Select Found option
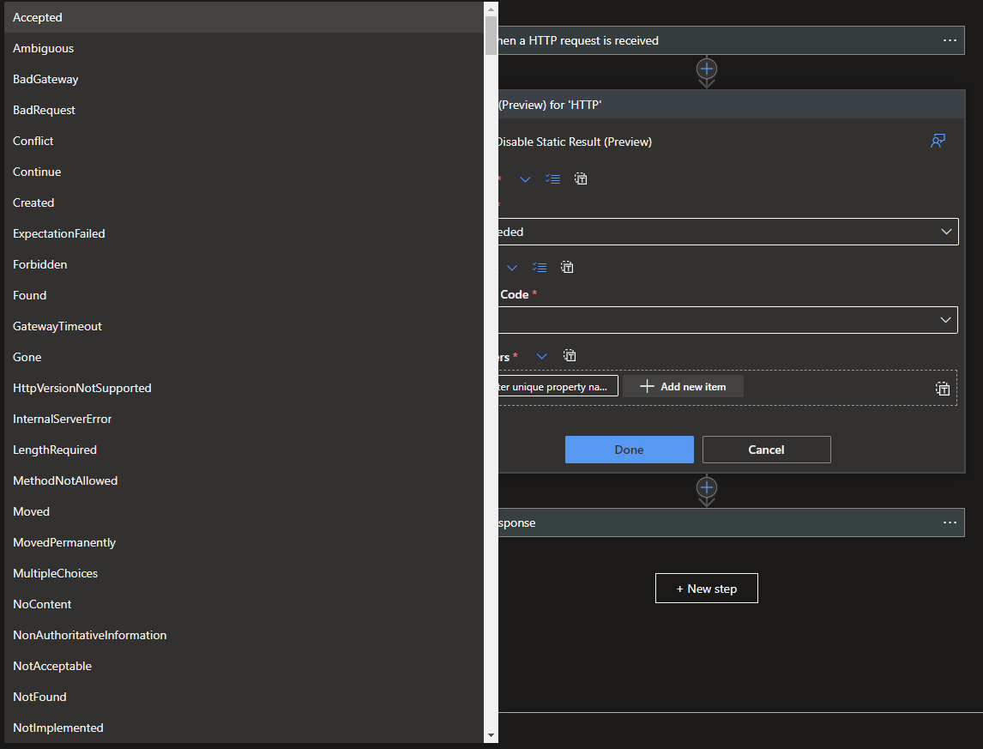This screenshot has height=749, width=983. tap(244, 295)
